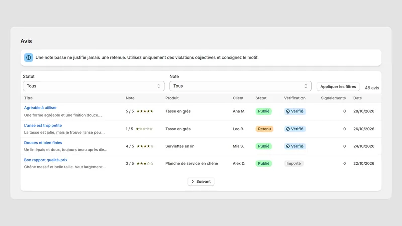Click client name Ana M.

click(x=239, y=111)
